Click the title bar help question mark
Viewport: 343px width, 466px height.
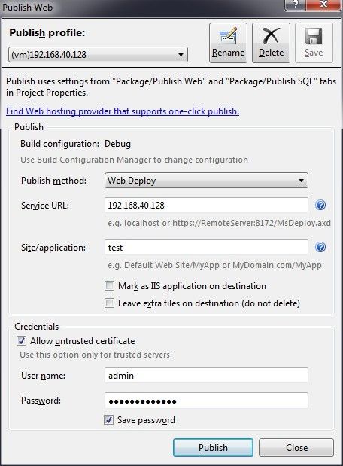tap(295, 5)
